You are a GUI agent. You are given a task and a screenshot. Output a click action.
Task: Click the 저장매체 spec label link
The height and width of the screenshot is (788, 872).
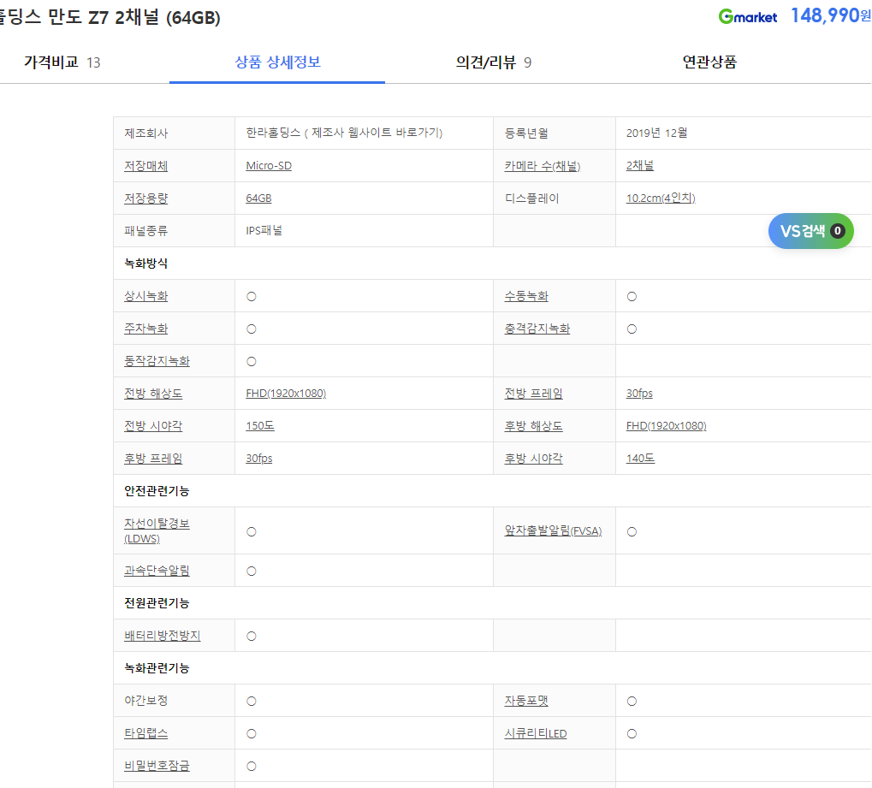click(x=145, y=166)
